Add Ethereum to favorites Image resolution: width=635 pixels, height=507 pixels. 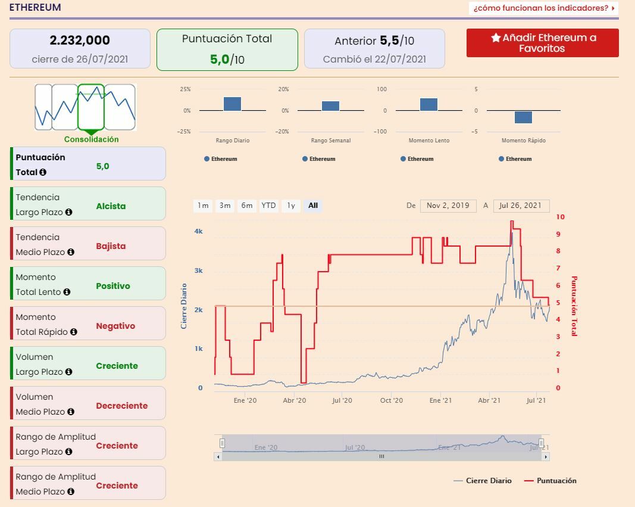tap(542, 43)
